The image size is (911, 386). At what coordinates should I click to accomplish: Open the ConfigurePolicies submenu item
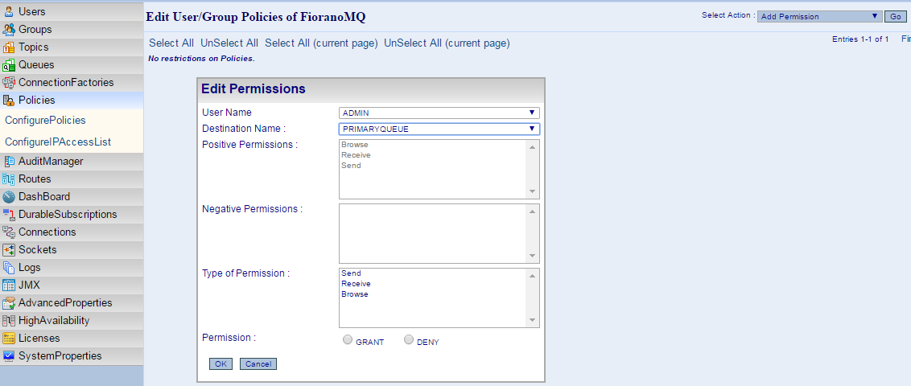45,120
